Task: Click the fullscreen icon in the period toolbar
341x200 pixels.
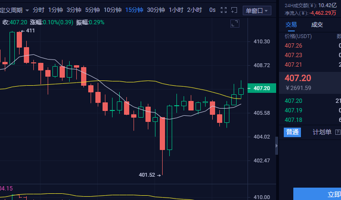Action: tap(224, 10)
